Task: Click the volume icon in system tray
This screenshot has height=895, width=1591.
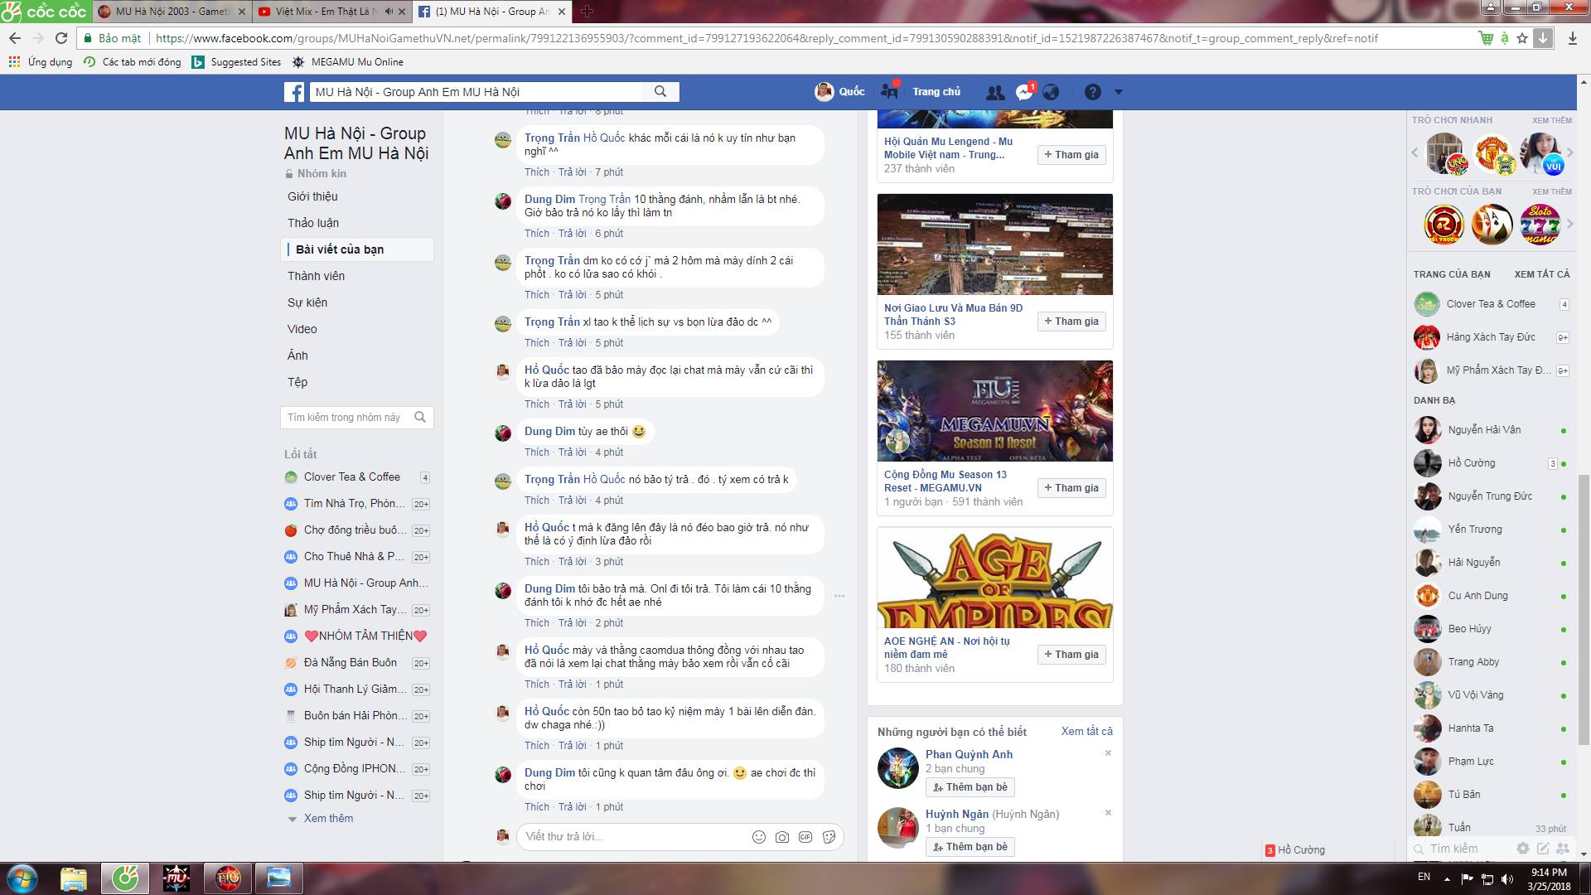Action: click(x=1507, y=878)
